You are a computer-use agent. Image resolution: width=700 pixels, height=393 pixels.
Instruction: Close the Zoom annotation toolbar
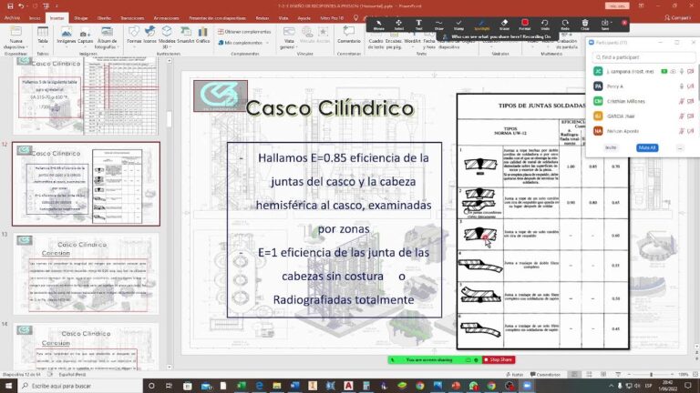624,22
